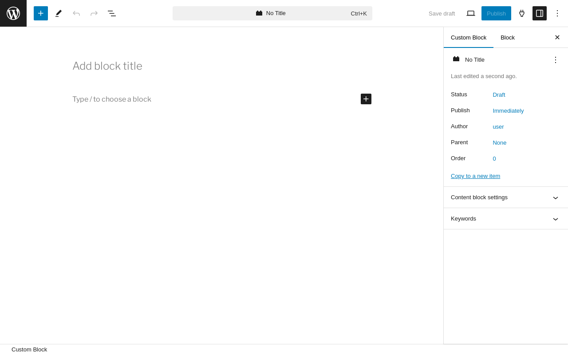Expand the Keywords panel
Image resolution: width=568 pixels, height=355 pixels.
(506, 219)
